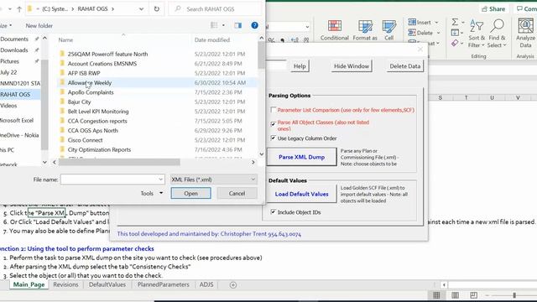Click the Delete Data button

tap(404, 66)
